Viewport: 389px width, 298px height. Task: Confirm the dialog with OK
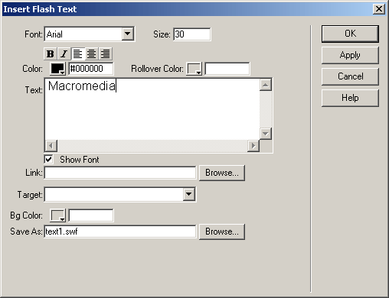(x=350, y=34)
